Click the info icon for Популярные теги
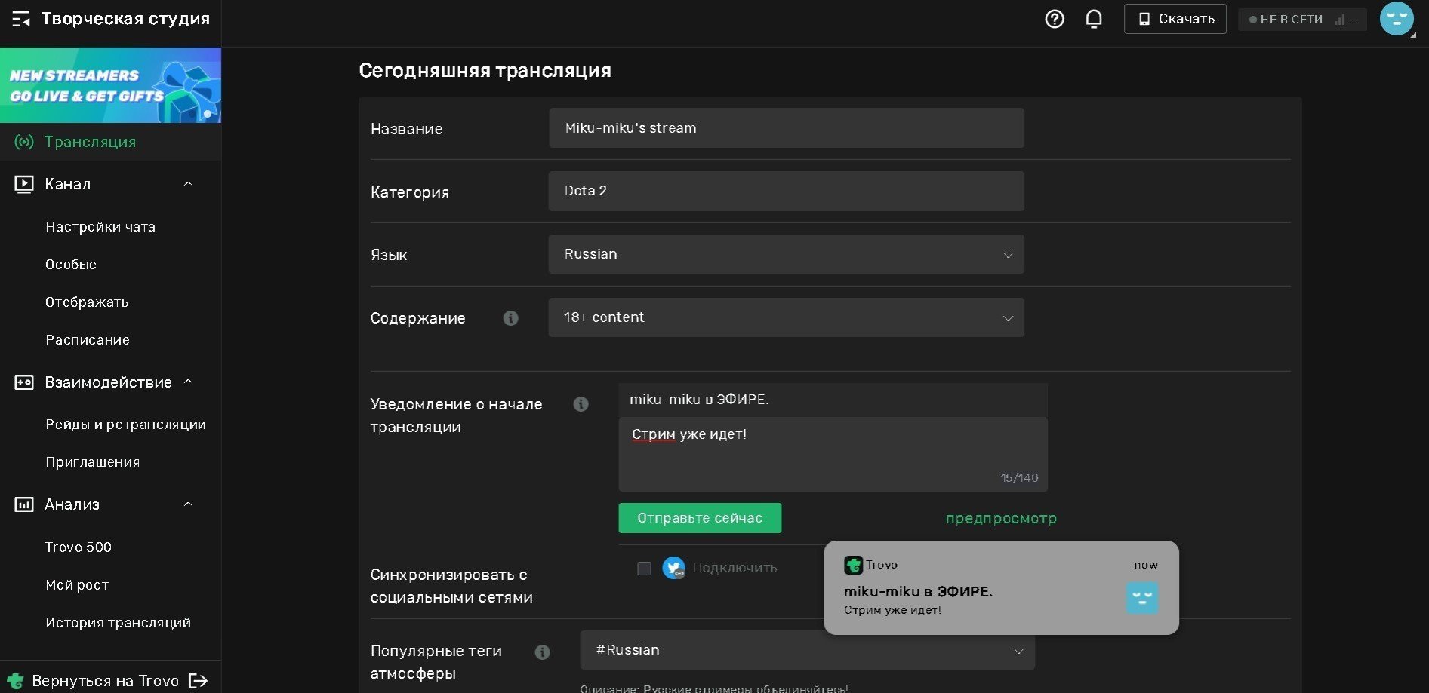This screenshot has height=693, width=1429. point(542,652)
